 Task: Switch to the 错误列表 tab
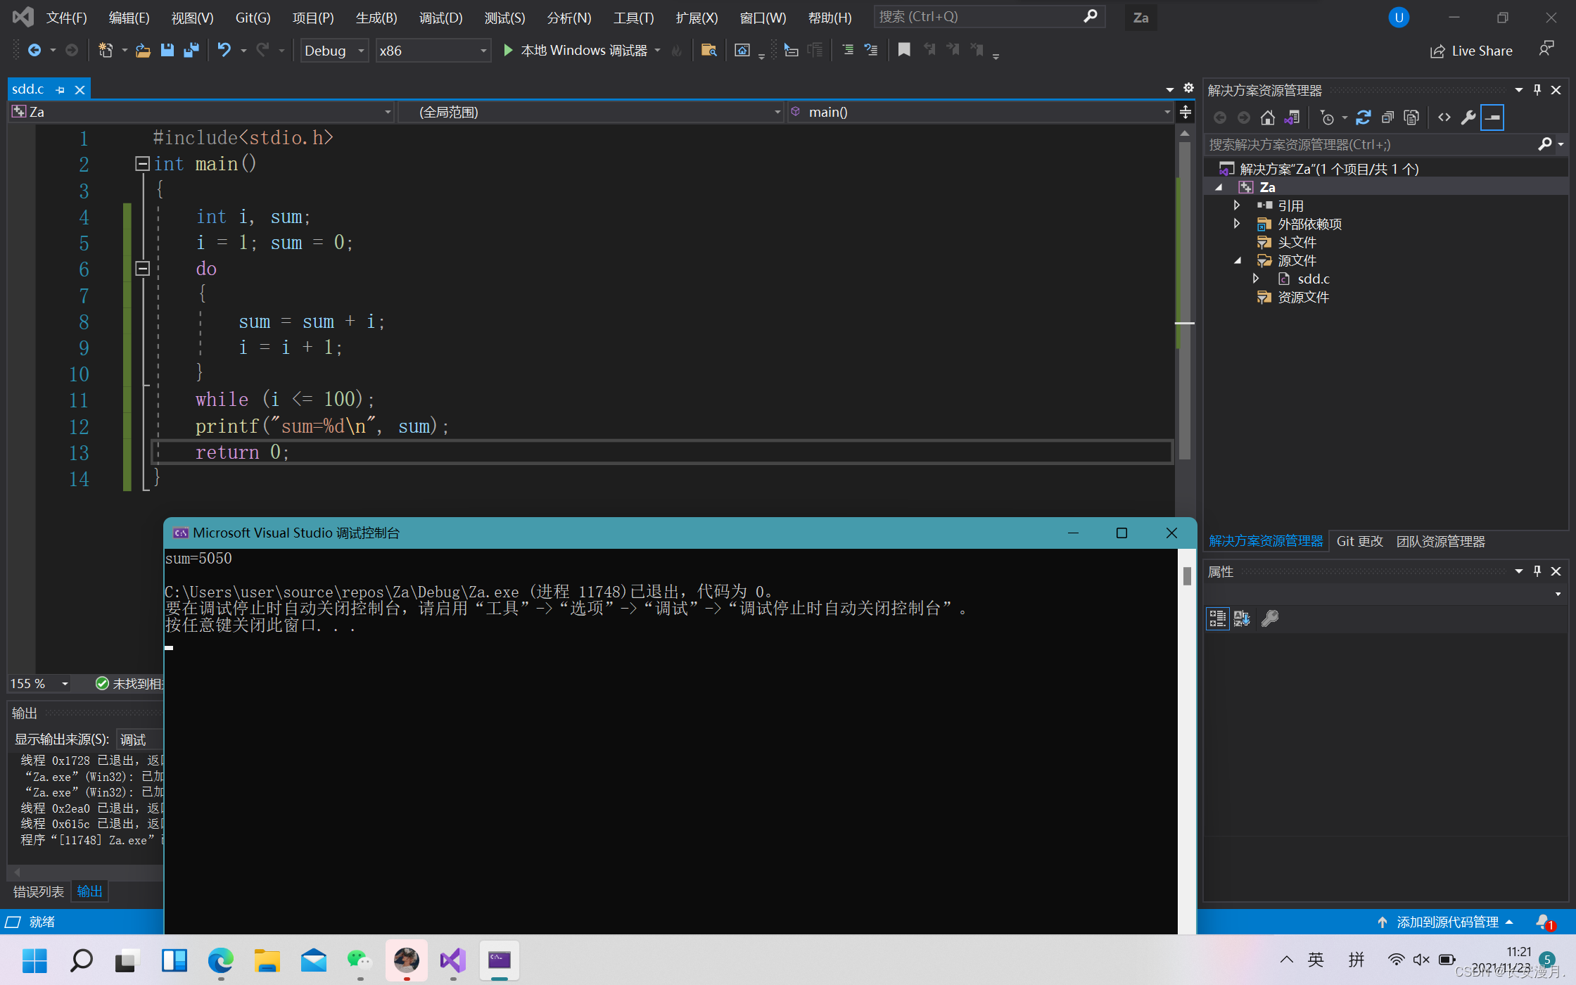point(39,891)
